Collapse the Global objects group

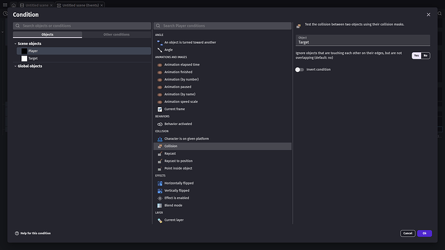pyautogui.click(x=15, y=66)
